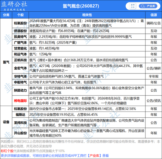The height and width of the screenshot is (159, 162).
Task: Click description 公司电子大宗气体为核心的工业气体
Action: [x=55, y=82]
